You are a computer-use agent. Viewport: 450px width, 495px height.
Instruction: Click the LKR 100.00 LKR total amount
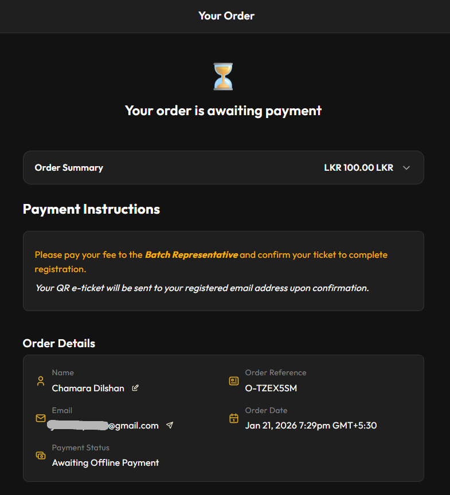[x=358, y=168]
